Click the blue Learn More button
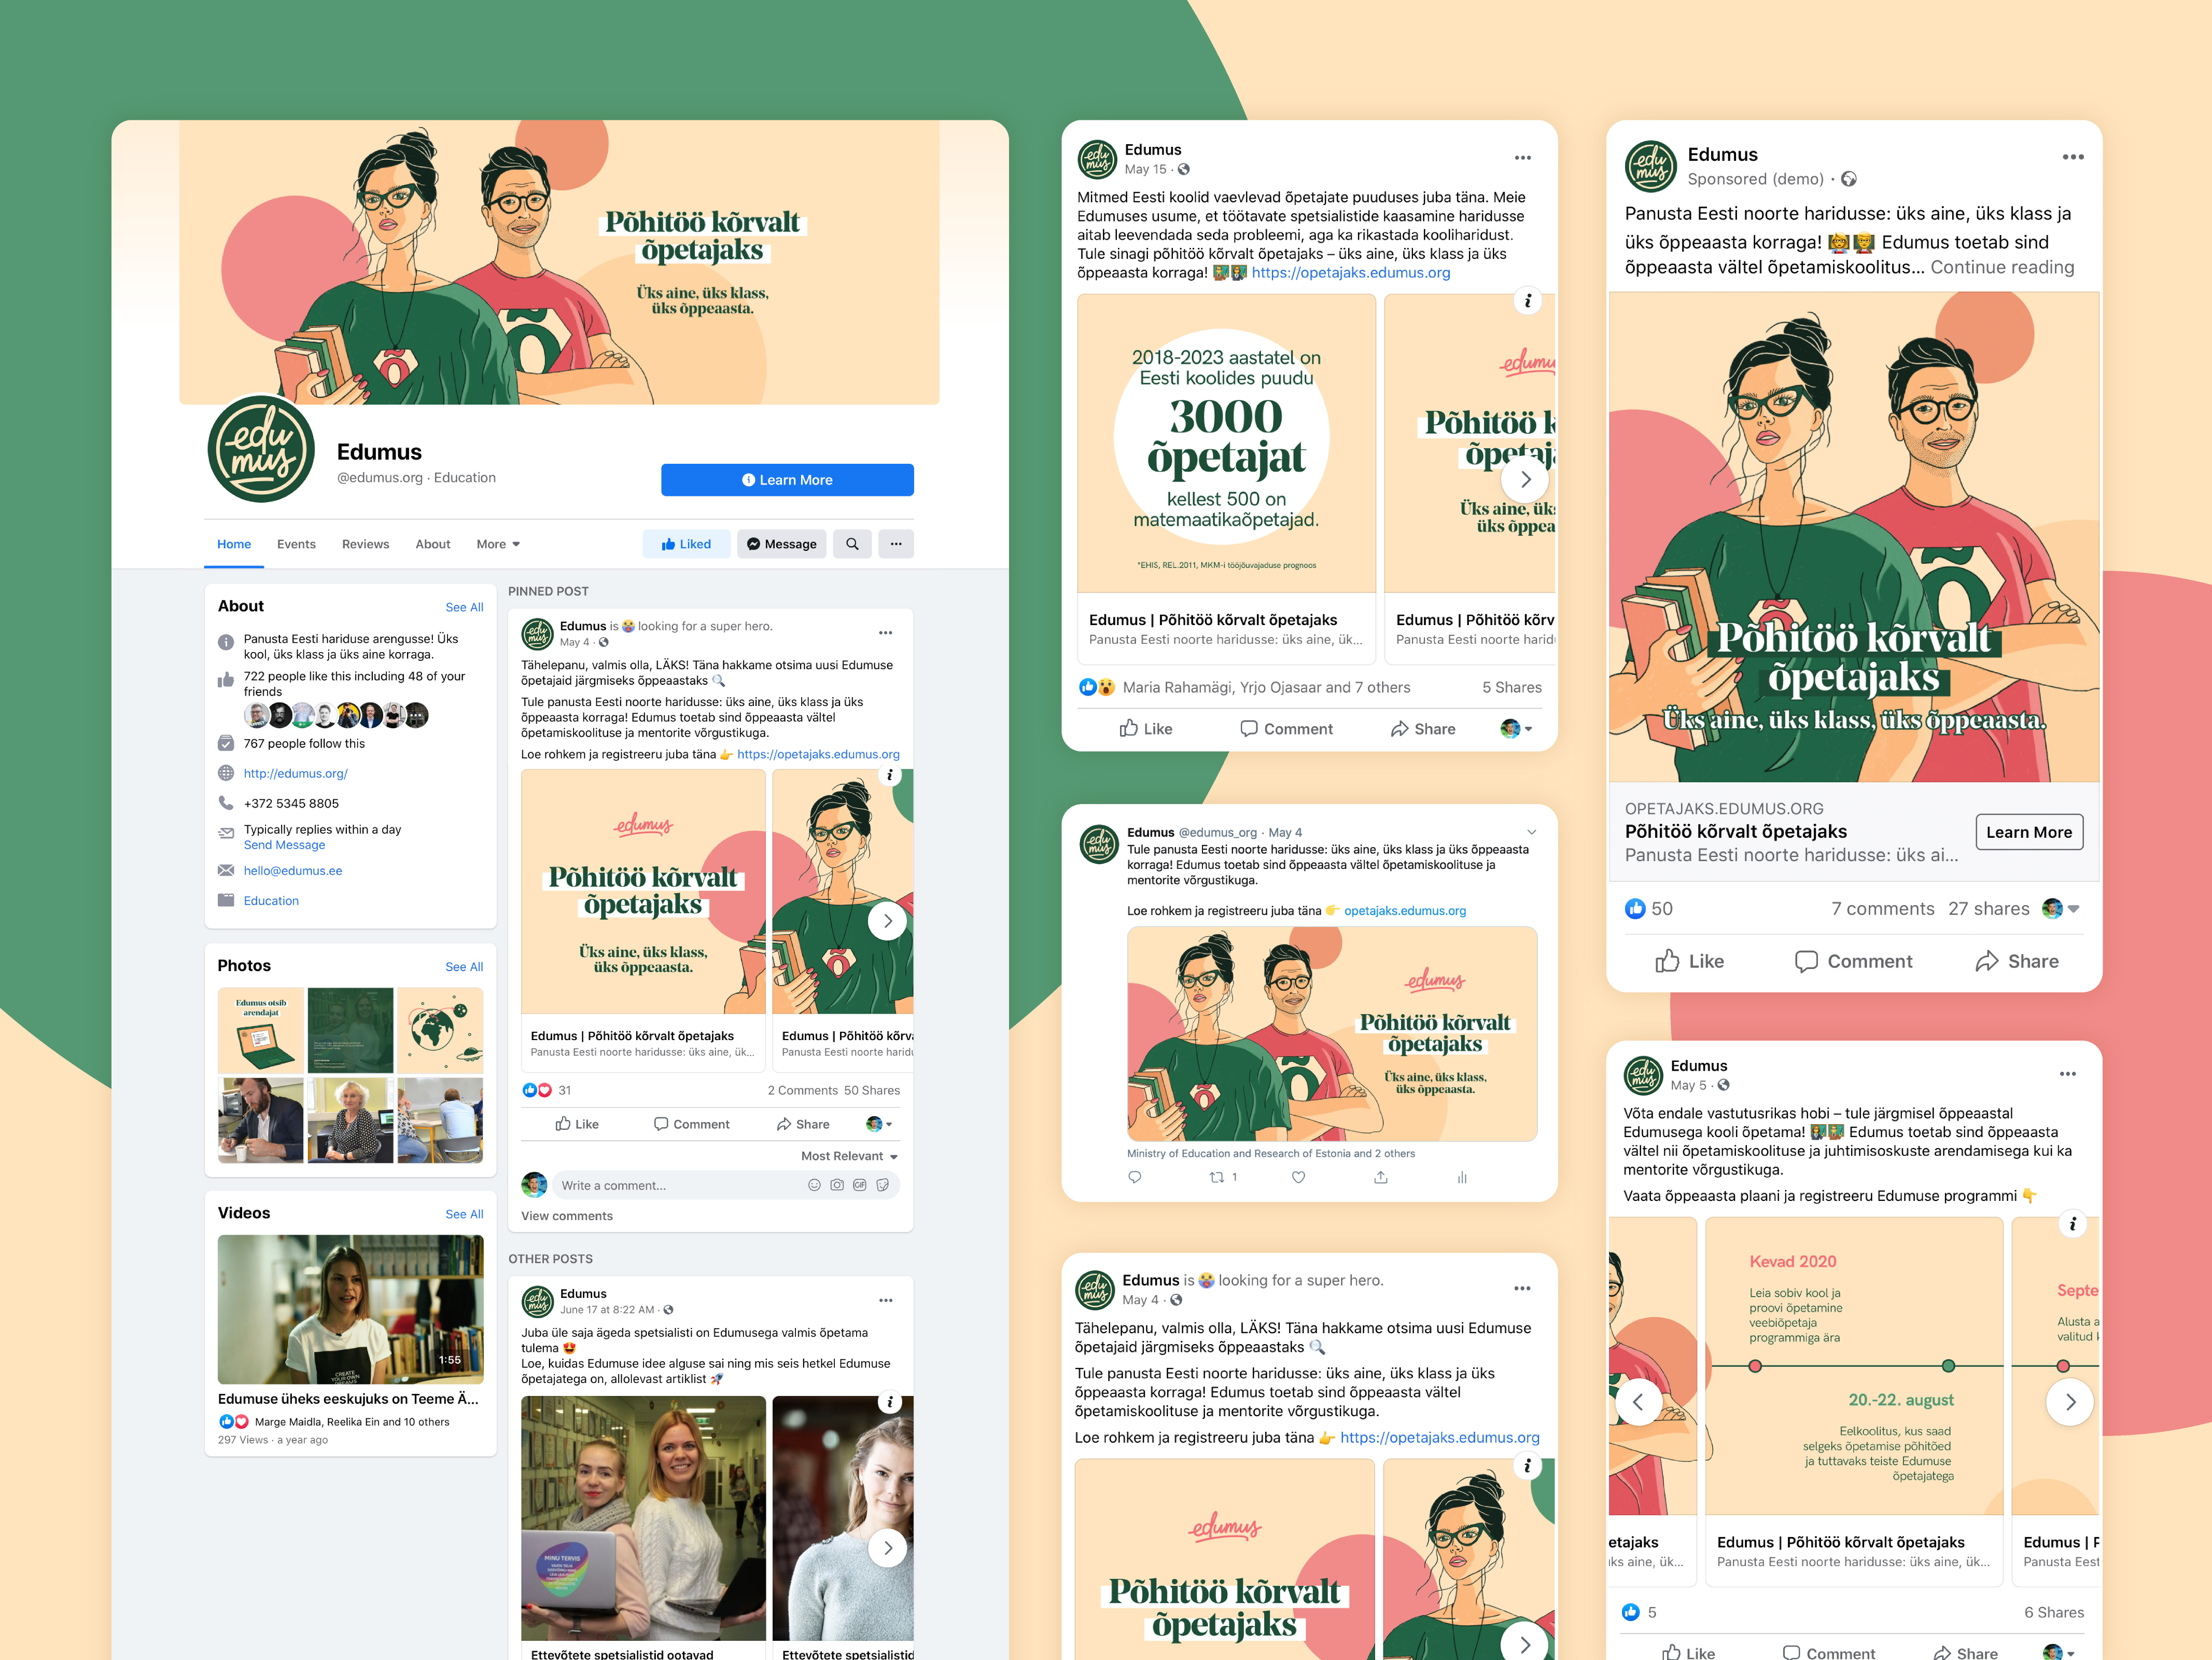2212x1660 pixels. tap(787, 479)
